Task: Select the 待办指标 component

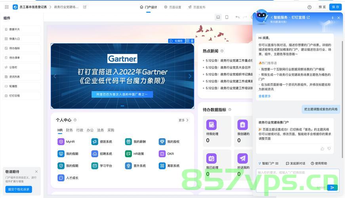Action: click(x=21, y=48)
